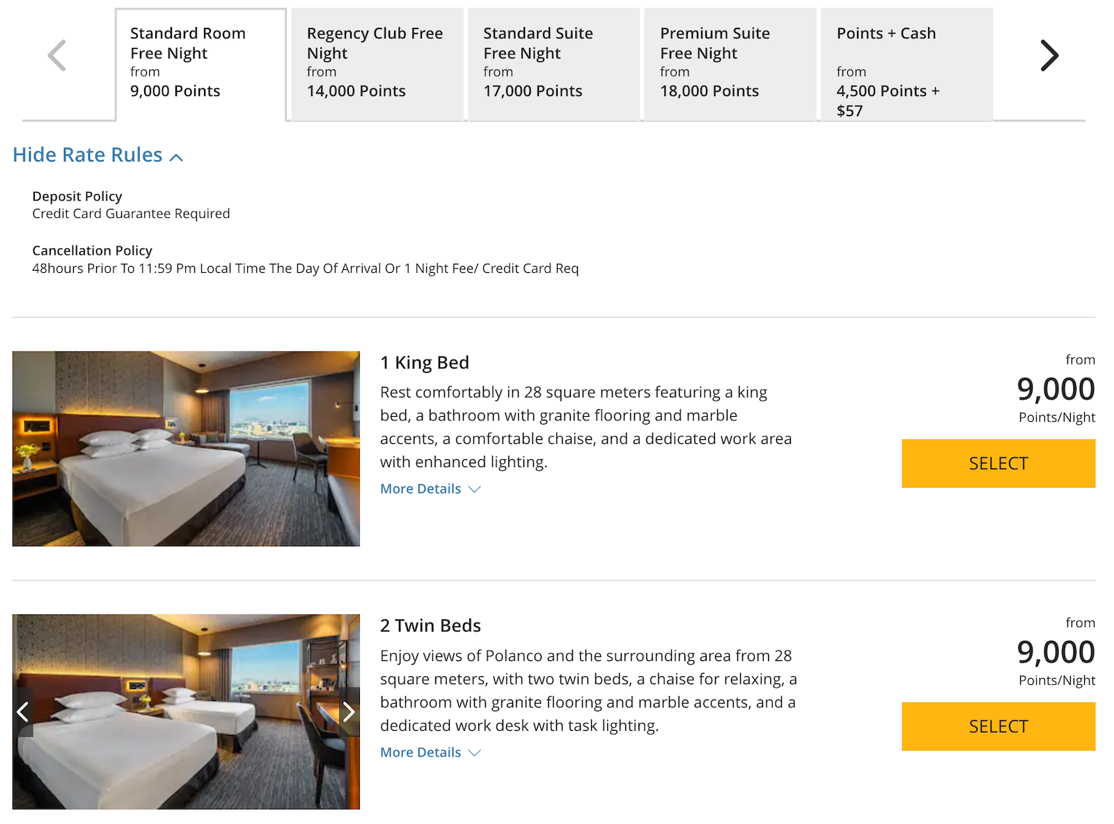1114x824 pixels.
Task: Click SELECT for the 2 Twin Beds room
Action: pyautogui.click(x=998, y=727)
